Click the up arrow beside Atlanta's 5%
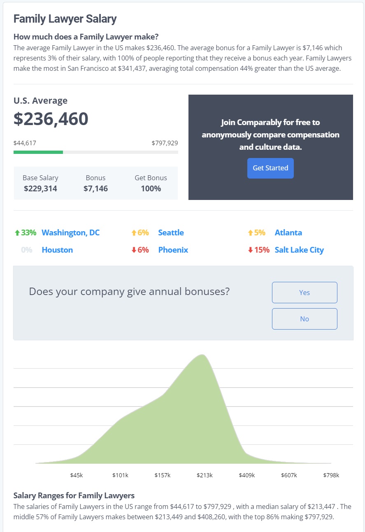Screen dimensions: 365x532 pos(250,232)
